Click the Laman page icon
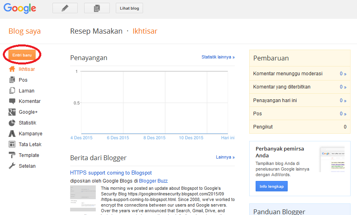 [12, 90]
